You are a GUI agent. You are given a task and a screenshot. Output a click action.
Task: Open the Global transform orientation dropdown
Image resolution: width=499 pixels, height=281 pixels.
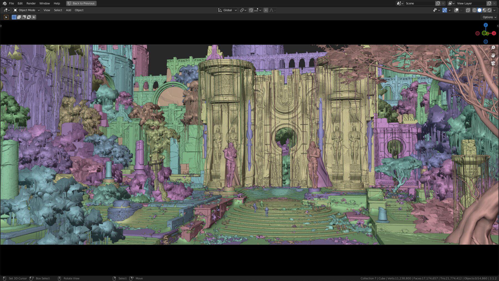227,10
